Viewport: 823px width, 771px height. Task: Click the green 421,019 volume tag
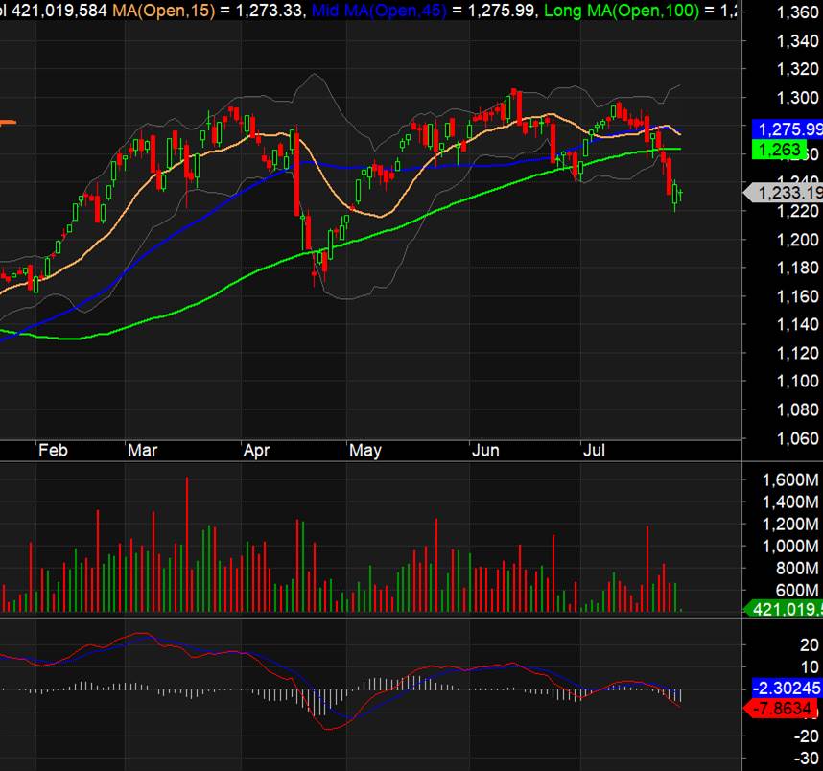(x=784, y=609)
